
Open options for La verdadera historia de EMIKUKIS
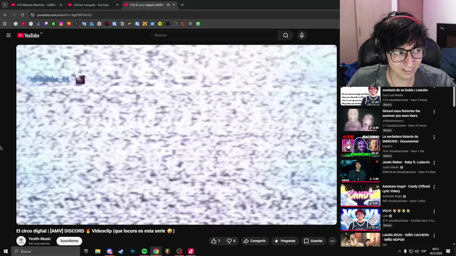pos(434,137)
